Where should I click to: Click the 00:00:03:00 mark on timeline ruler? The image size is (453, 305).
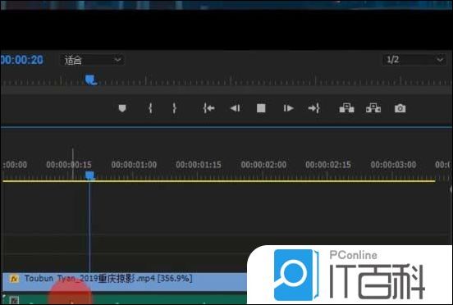(393, 165)
